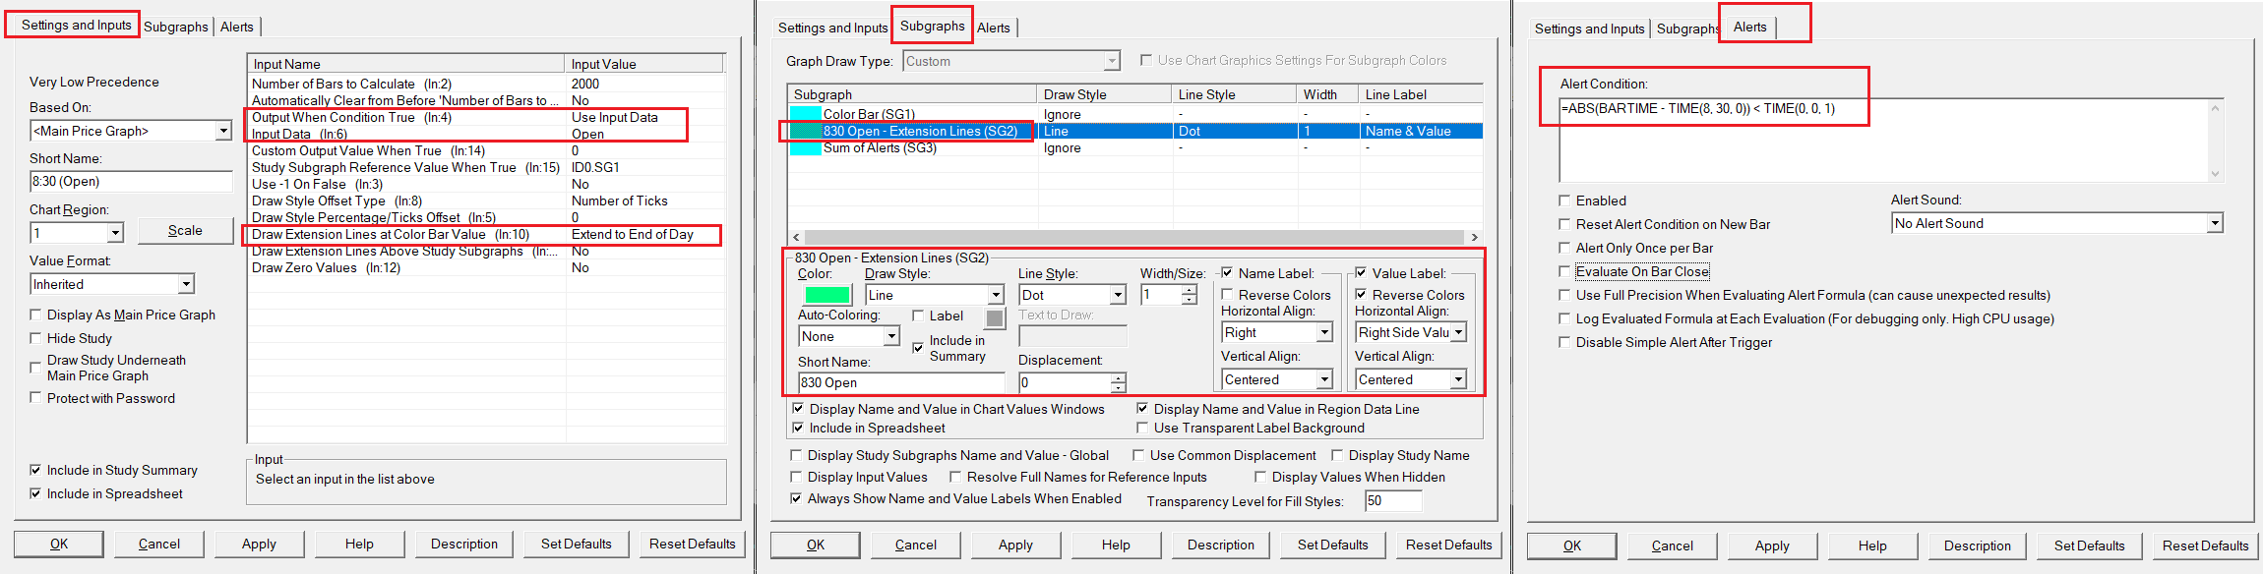Click the gray swatch beside the Label checkbox
Viewport: 2263px width, 574px height.
coord(995,318)
